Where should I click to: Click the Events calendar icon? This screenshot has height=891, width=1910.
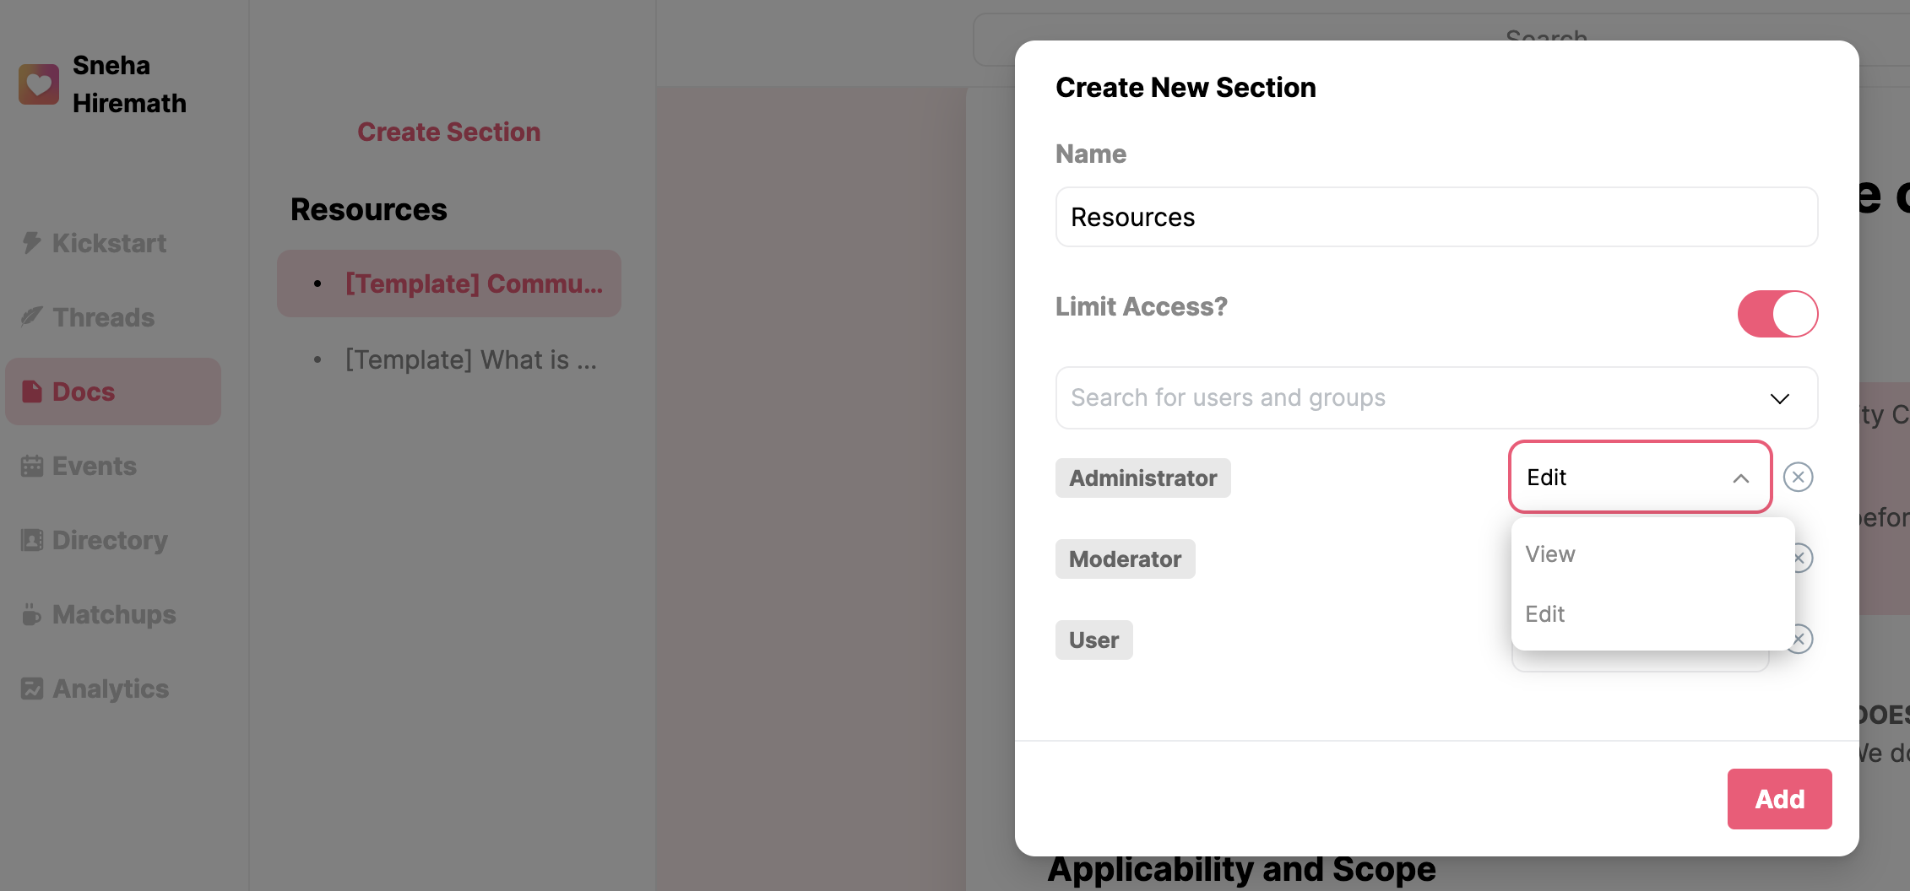coord(32,466)
